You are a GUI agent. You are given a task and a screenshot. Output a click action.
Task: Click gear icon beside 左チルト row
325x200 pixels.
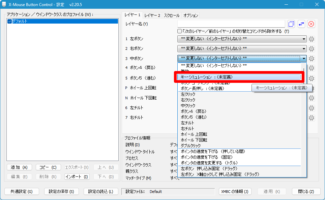tap(312, 108)
